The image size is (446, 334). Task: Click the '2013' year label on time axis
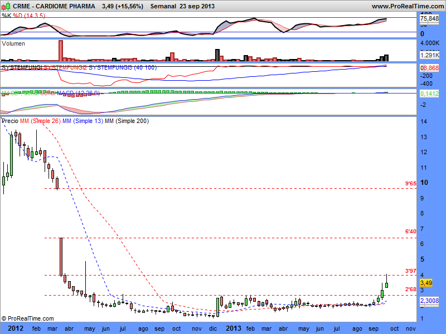234,328
